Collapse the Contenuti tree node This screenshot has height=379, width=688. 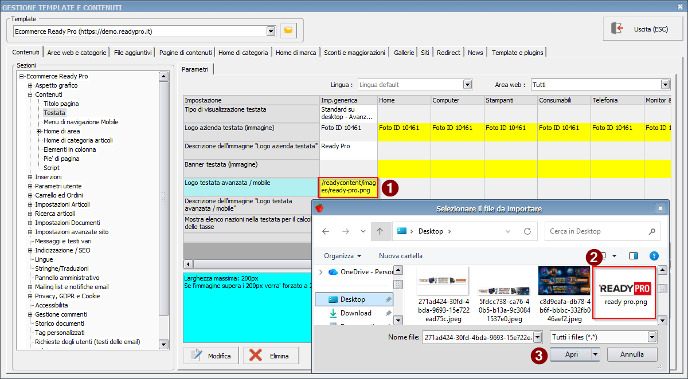(x=30, y=94)
